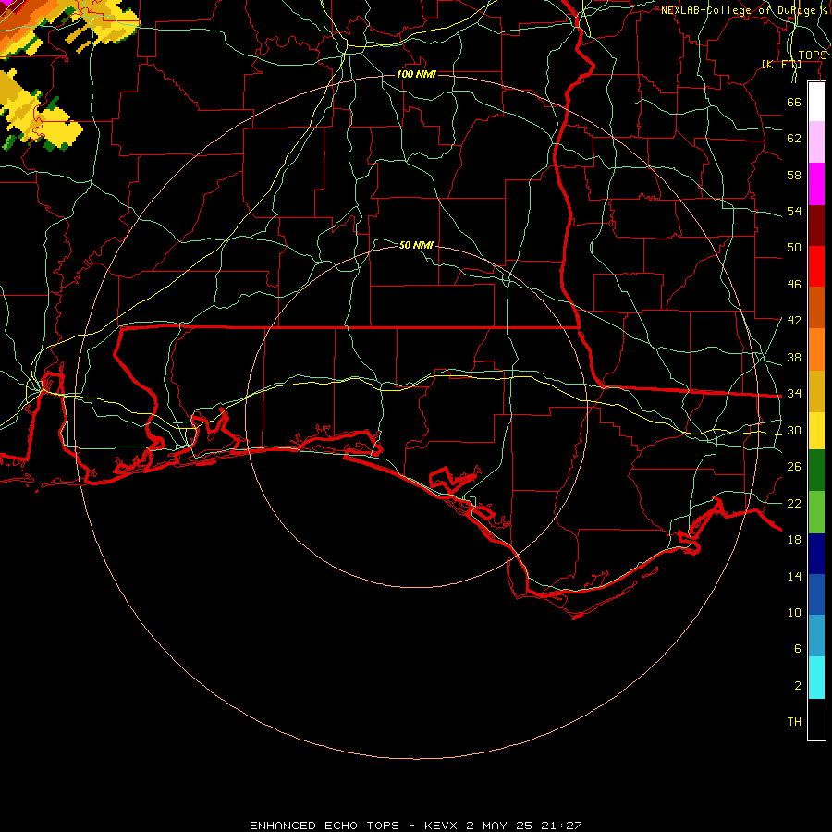Click the '66' legend value
832x832 pixels.
[x=794, y=102]
